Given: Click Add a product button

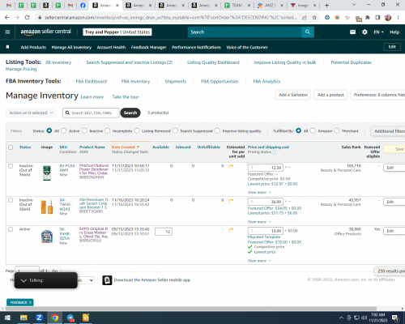Looking at the screenshot, I should tap(330, 95).
